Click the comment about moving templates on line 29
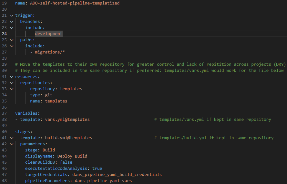The width and height of the screenshot is (287, 184). pyautogui.click(x=150, y=64)
